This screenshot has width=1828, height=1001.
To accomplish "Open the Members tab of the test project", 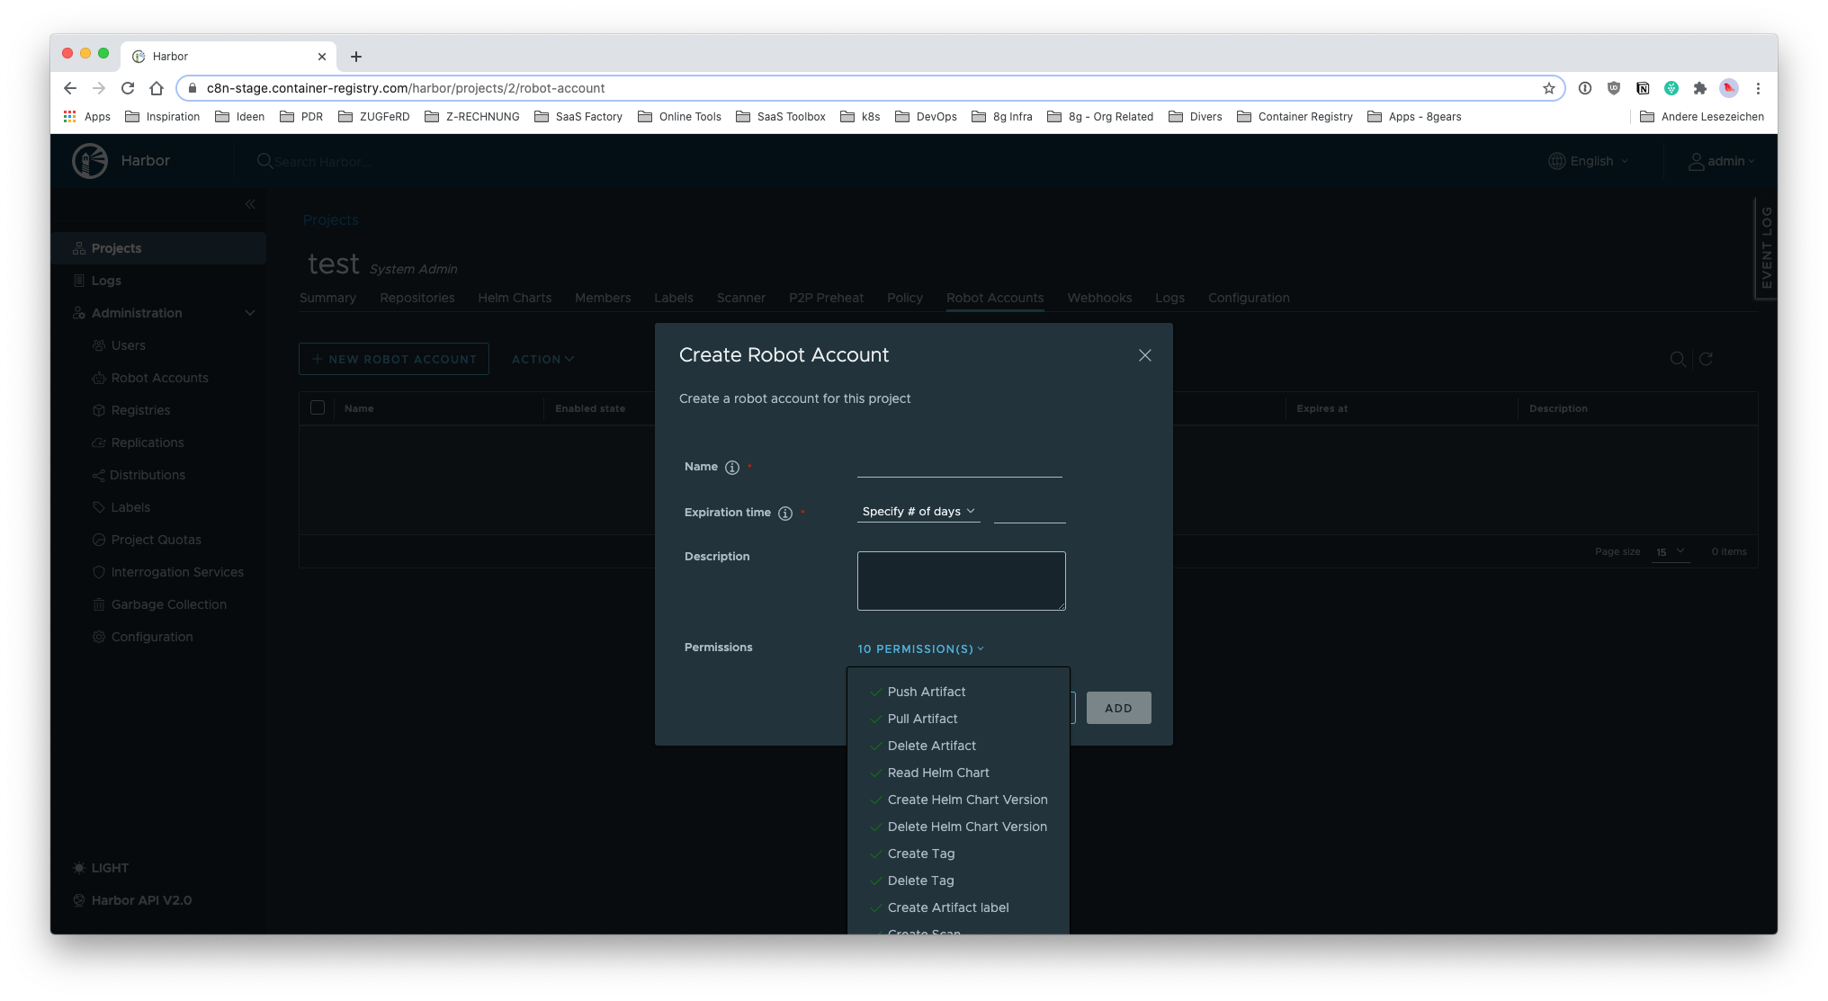I will 603,298.
